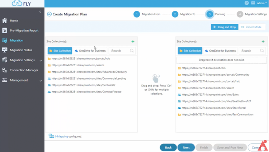Go to step 1 Migration From
Image resolution: width=269 pixels, height=152 pixels.
[x=137, y=14]
